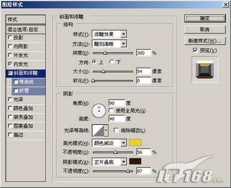Click the dark brown shadow color swatch
This screenshot has height=188, width=231.
(x=135, y=161)
